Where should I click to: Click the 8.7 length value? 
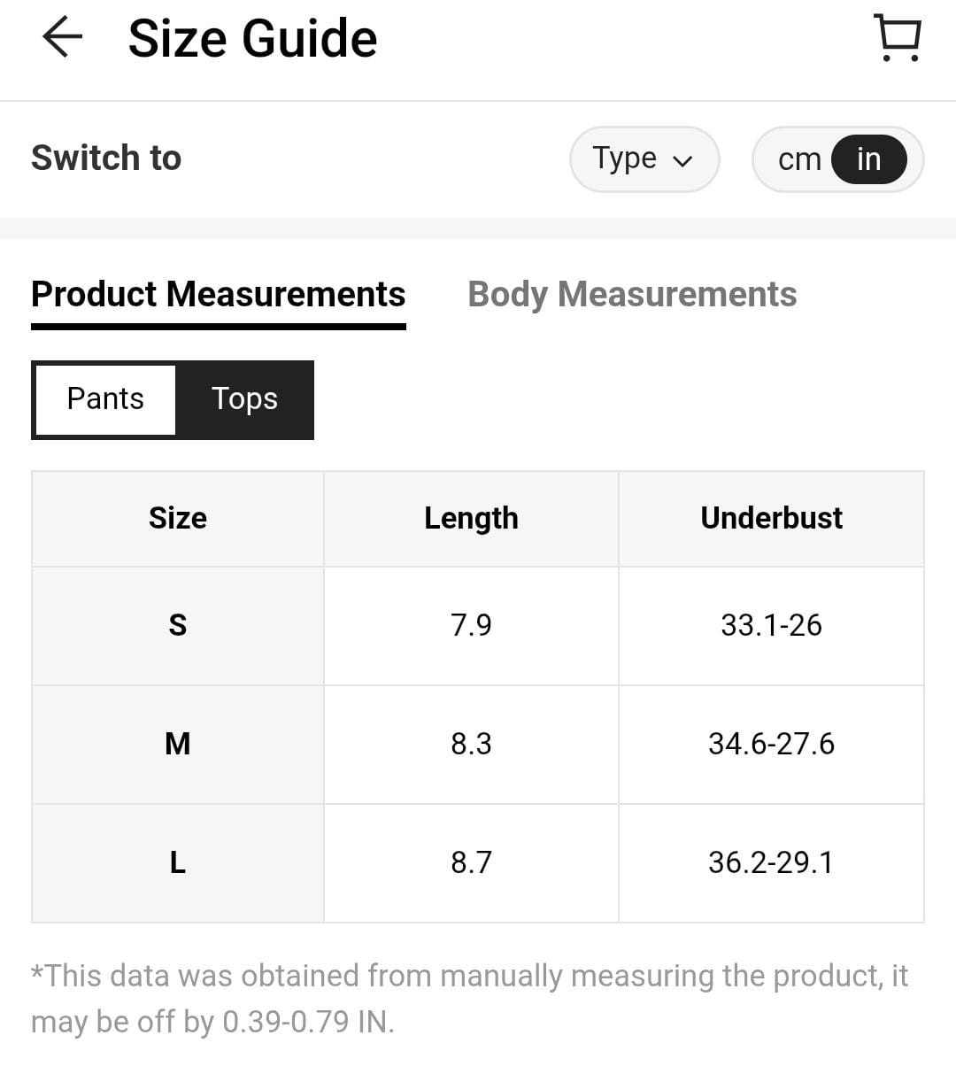tap(471, 862)
